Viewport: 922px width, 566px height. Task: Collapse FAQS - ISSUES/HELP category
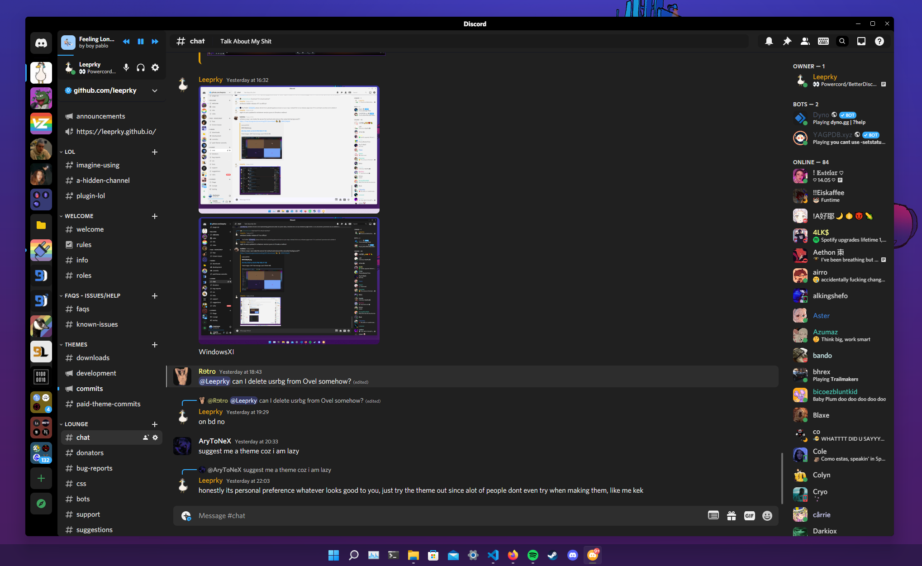(92, 296)
